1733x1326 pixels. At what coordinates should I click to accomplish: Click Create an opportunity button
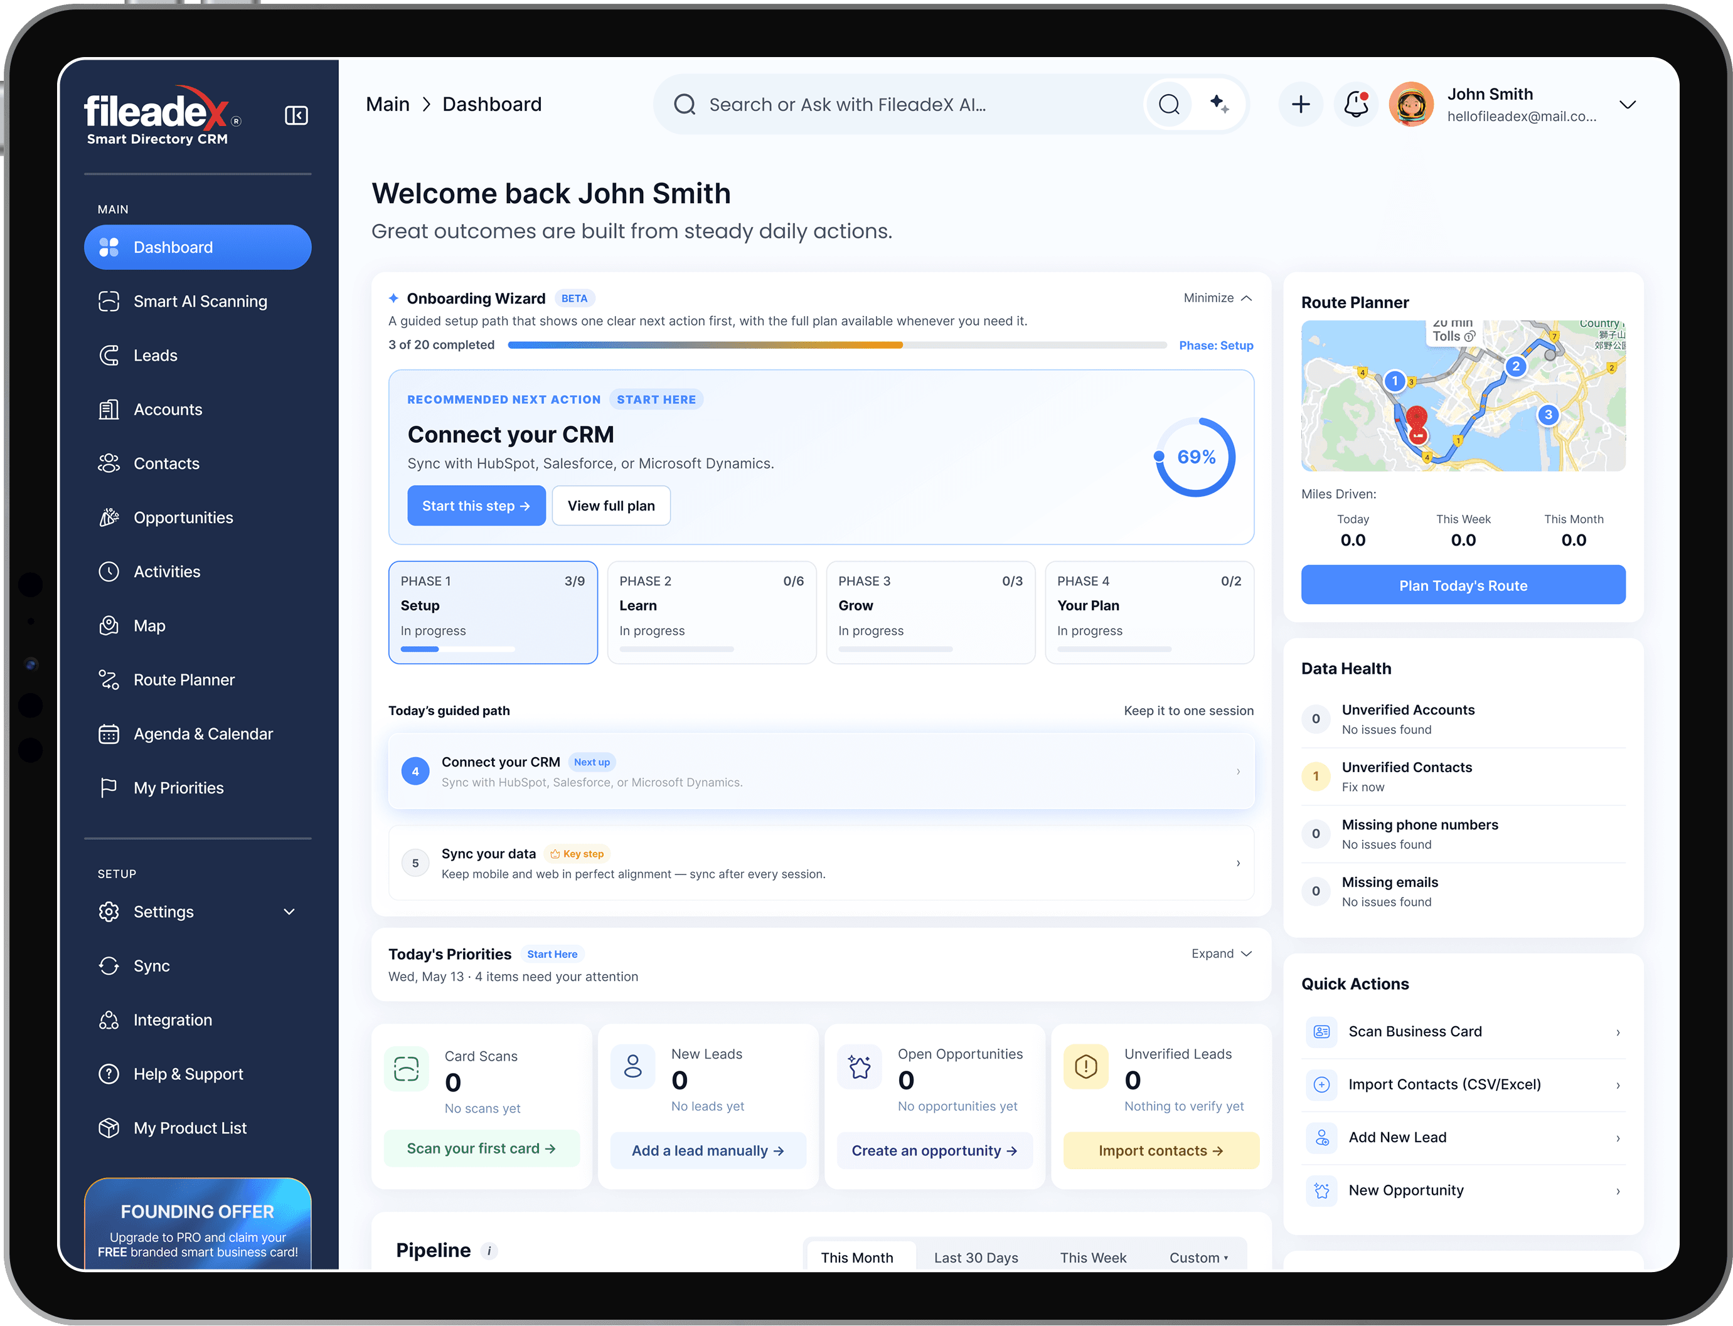[934, 1151]
